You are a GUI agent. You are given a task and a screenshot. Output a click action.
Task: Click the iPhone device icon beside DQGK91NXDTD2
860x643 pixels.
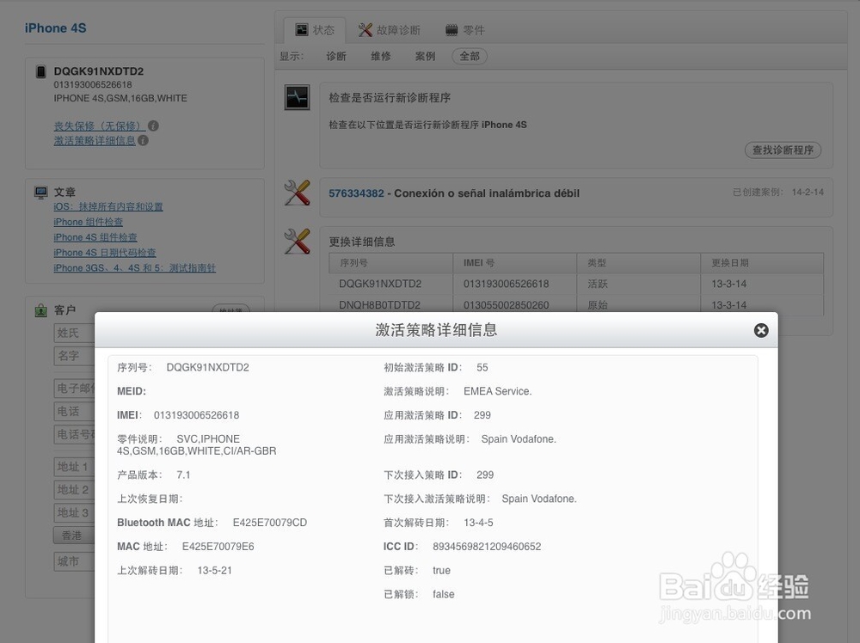point(40,72)
